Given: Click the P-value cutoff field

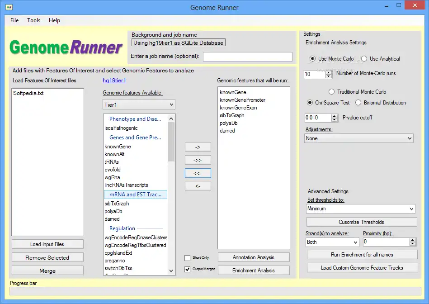Looking at the screenshot, I should (x=318, y=118).
